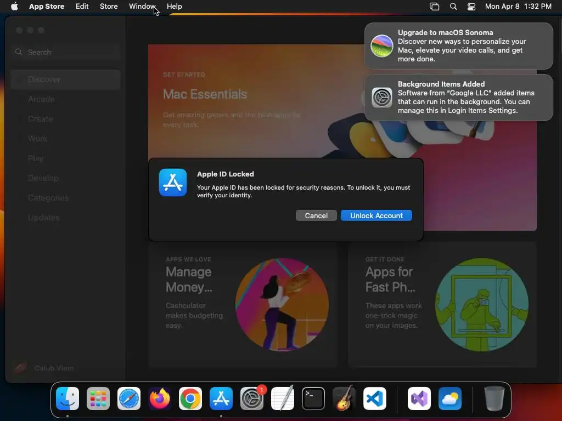
Task: Select Develop in the sidebar
Action: [x=65, y=178]
